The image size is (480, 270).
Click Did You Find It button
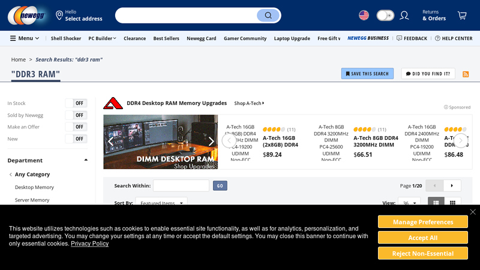tap(428, 73)
